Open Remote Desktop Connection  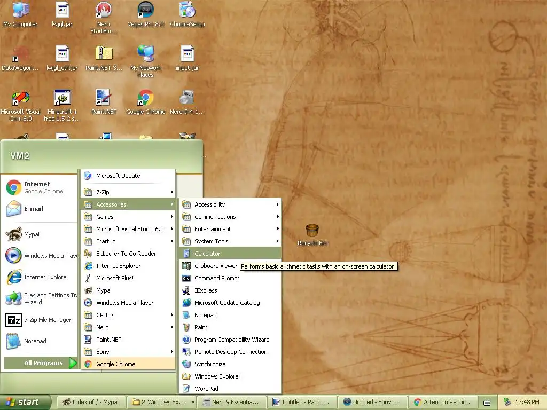[230, 352]
